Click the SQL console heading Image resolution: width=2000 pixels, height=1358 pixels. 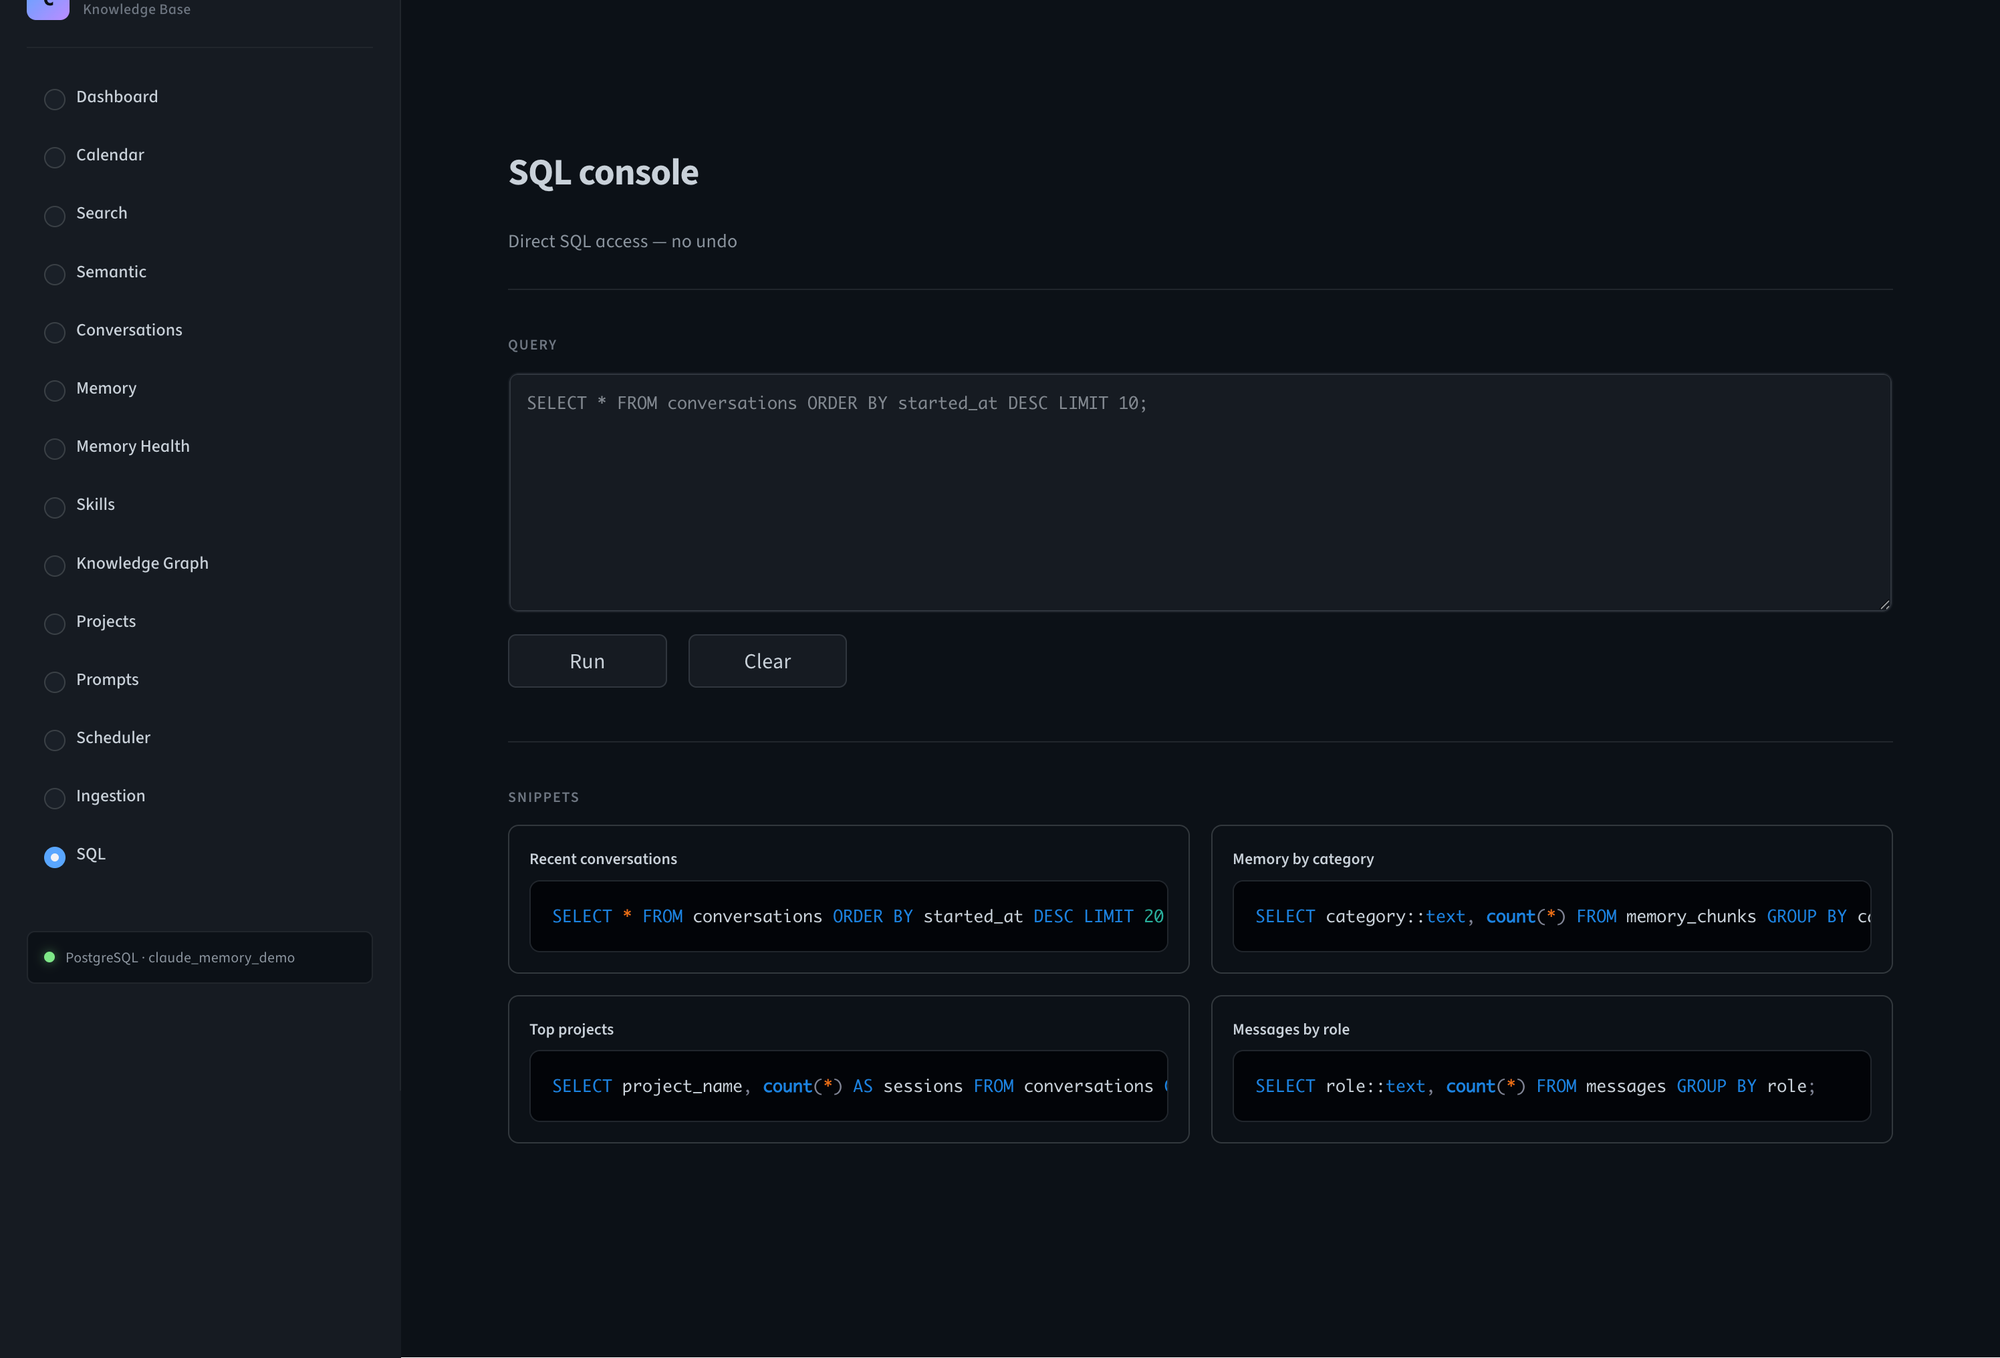tap(603, 173)
